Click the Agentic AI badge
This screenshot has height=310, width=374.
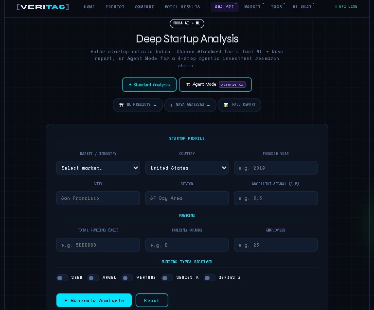232,85
